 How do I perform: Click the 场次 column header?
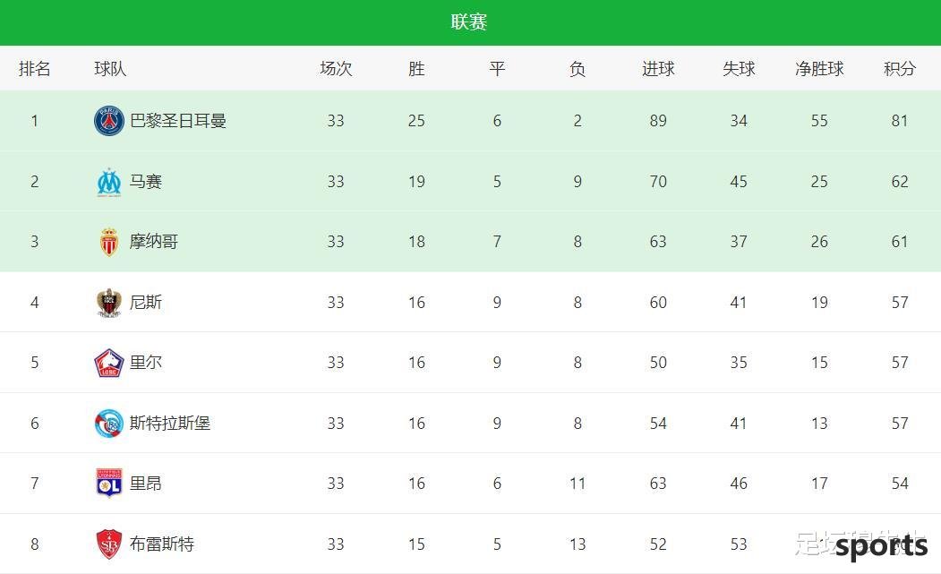[336, 68]
